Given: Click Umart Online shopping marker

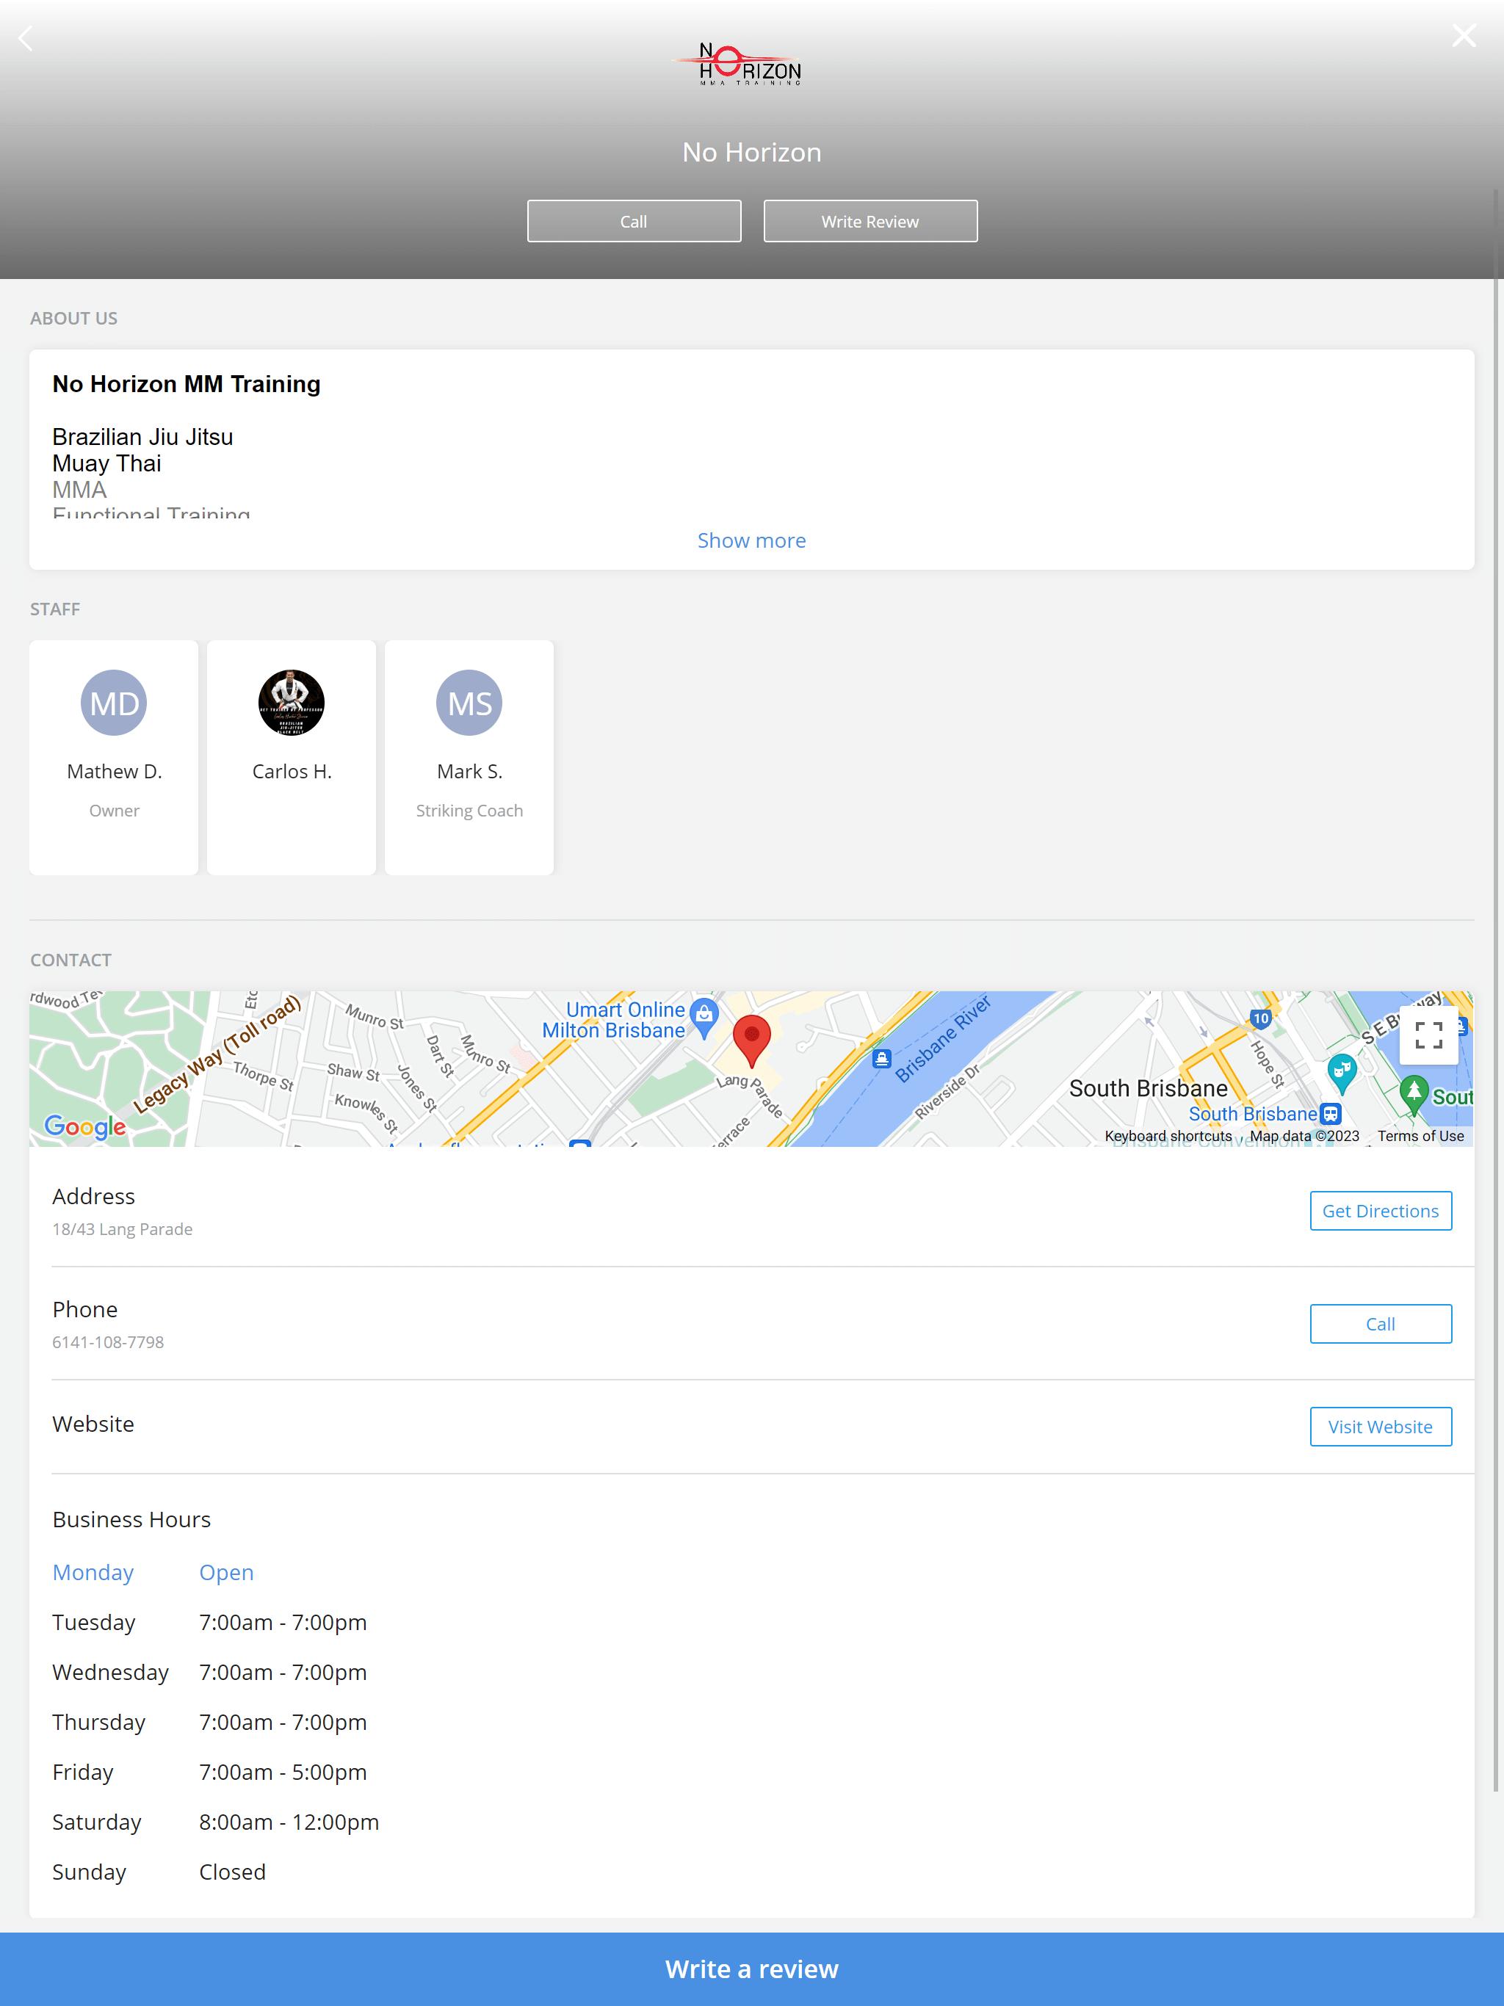Looking at the screenshot, I should pos(704,1018).
